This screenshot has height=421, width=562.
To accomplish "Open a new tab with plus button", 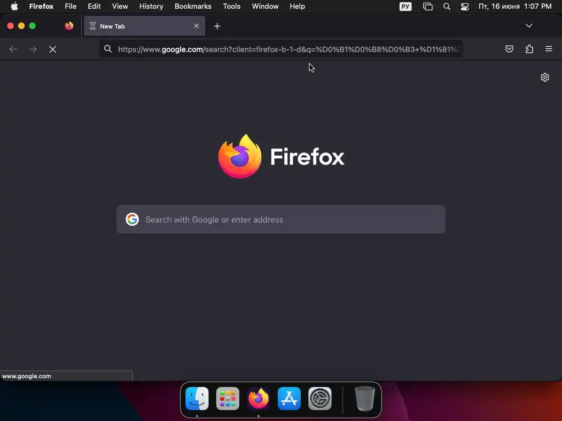I will tap(217, 26).
